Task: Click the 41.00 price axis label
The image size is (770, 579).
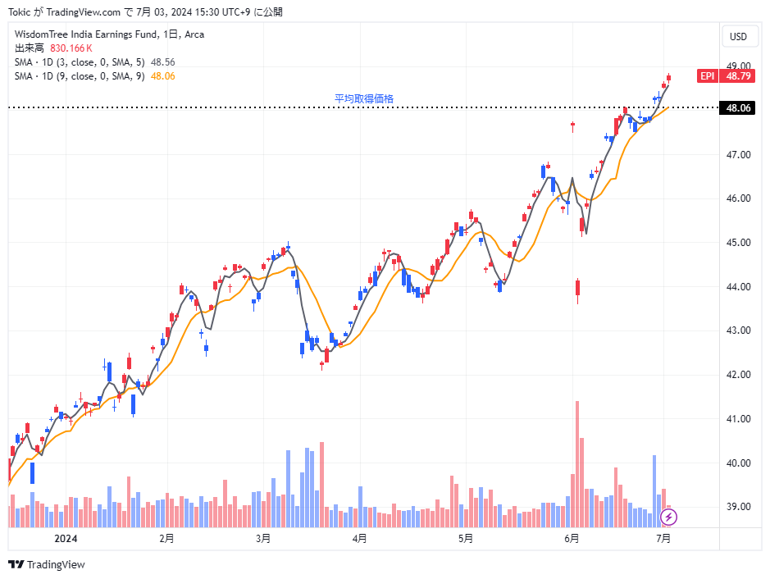Action: [738, 419]
